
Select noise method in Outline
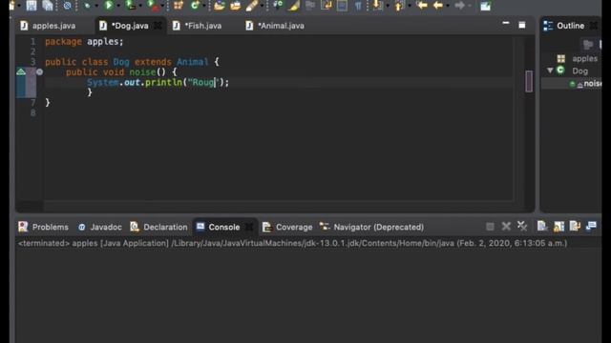tap(586, 84)
